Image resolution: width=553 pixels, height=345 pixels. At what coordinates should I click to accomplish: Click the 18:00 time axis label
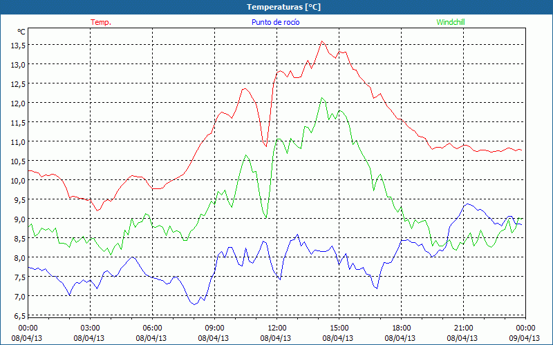click(402, 328)
